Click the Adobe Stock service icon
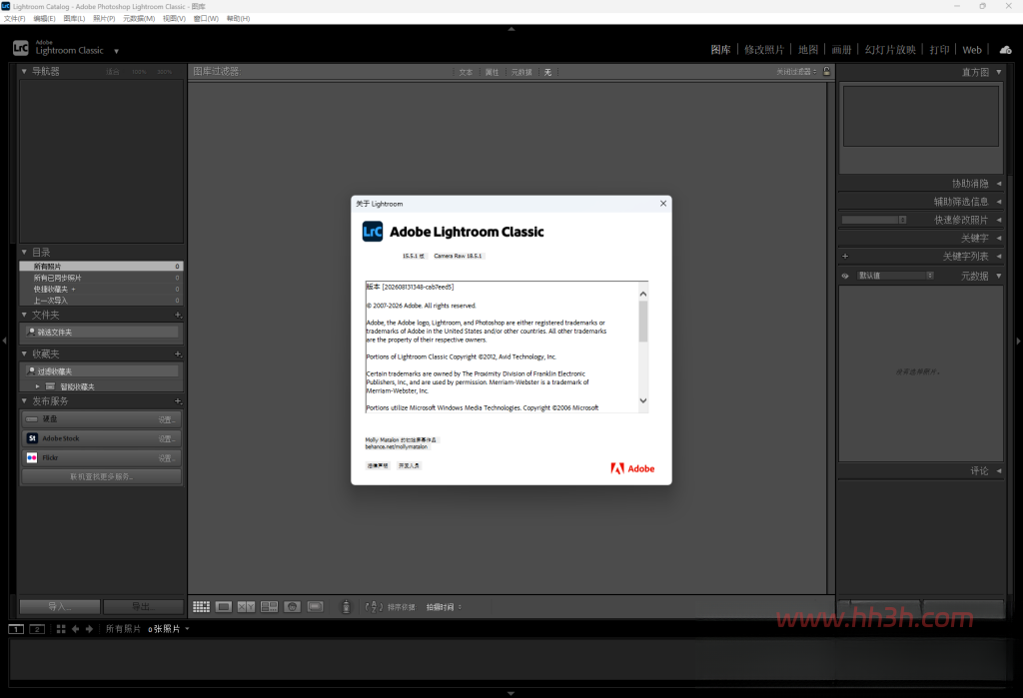Image resolution: width=1023 pixels, height=698 pixels. click(x=32, y=438)
